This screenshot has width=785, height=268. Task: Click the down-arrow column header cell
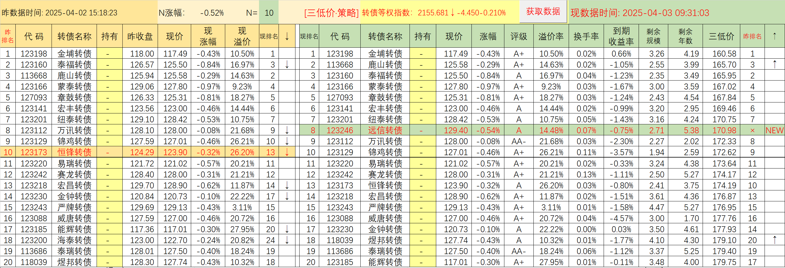coord(287,36)
